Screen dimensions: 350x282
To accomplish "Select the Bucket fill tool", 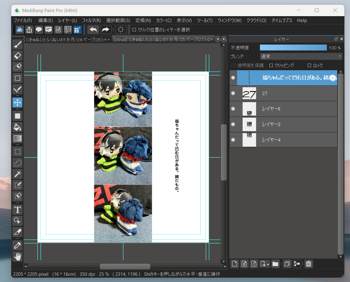I will click(x=17, y=127).
